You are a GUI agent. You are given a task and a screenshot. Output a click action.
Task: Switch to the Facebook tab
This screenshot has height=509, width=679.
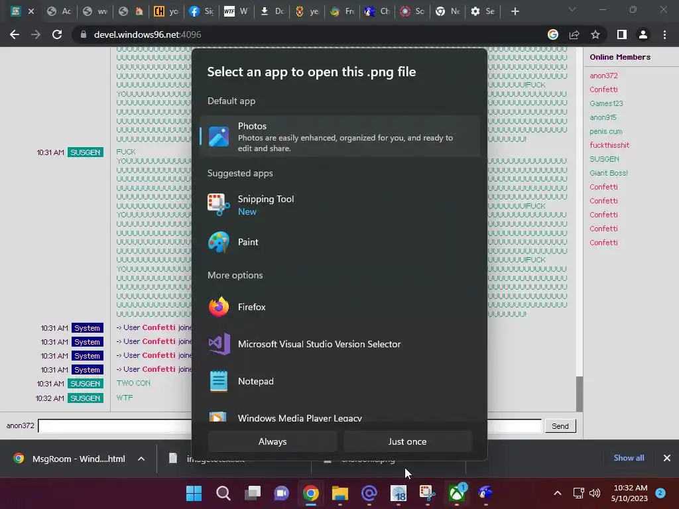coord(202,11)
